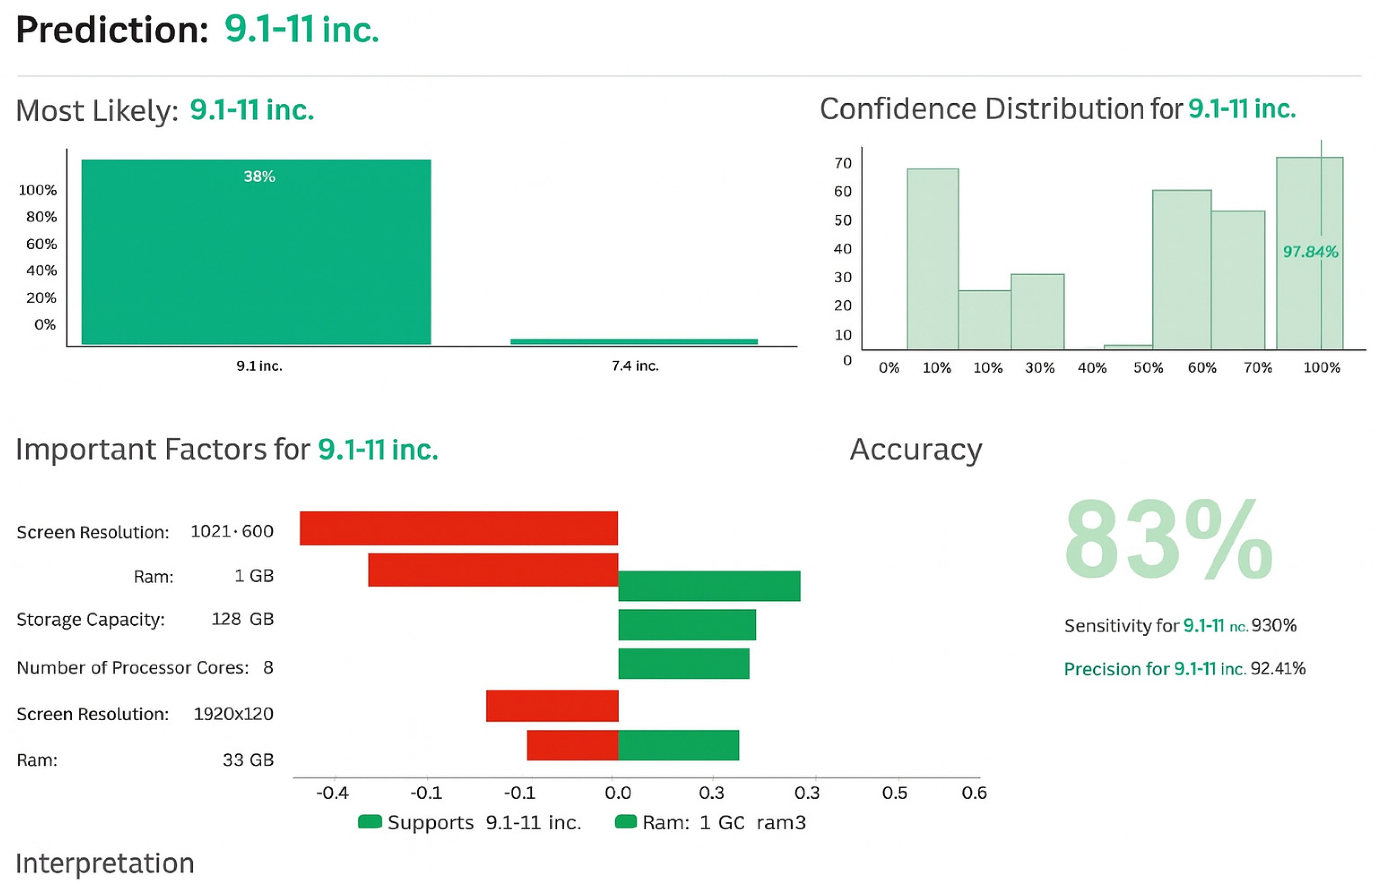Image resolution: width=1376 pixels, height=890 pixels.
Task: Click the green bar for Number of Processor Cores
Action: [x=684, y=664]
